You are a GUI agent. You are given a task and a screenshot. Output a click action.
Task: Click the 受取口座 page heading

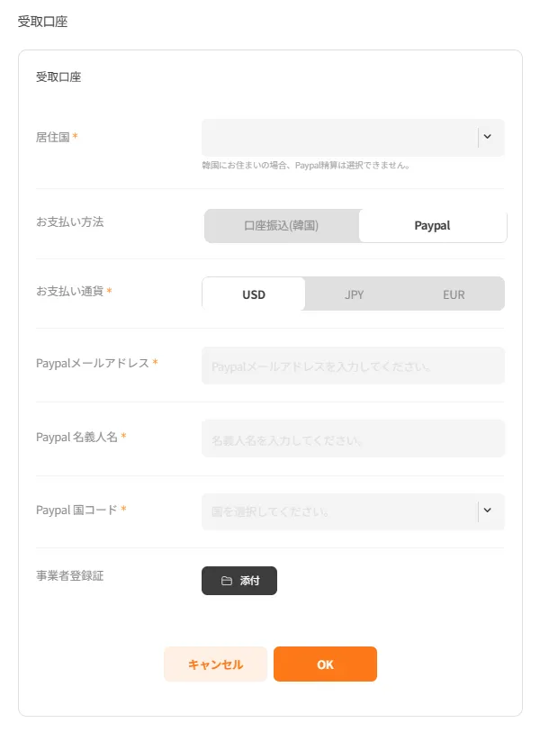(x=42, y=22)
